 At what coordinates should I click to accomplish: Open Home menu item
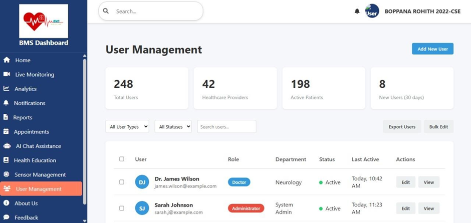(41, 60)
